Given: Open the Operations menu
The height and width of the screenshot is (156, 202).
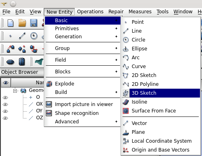Looking at the screenshot, I should click(90, 12).
